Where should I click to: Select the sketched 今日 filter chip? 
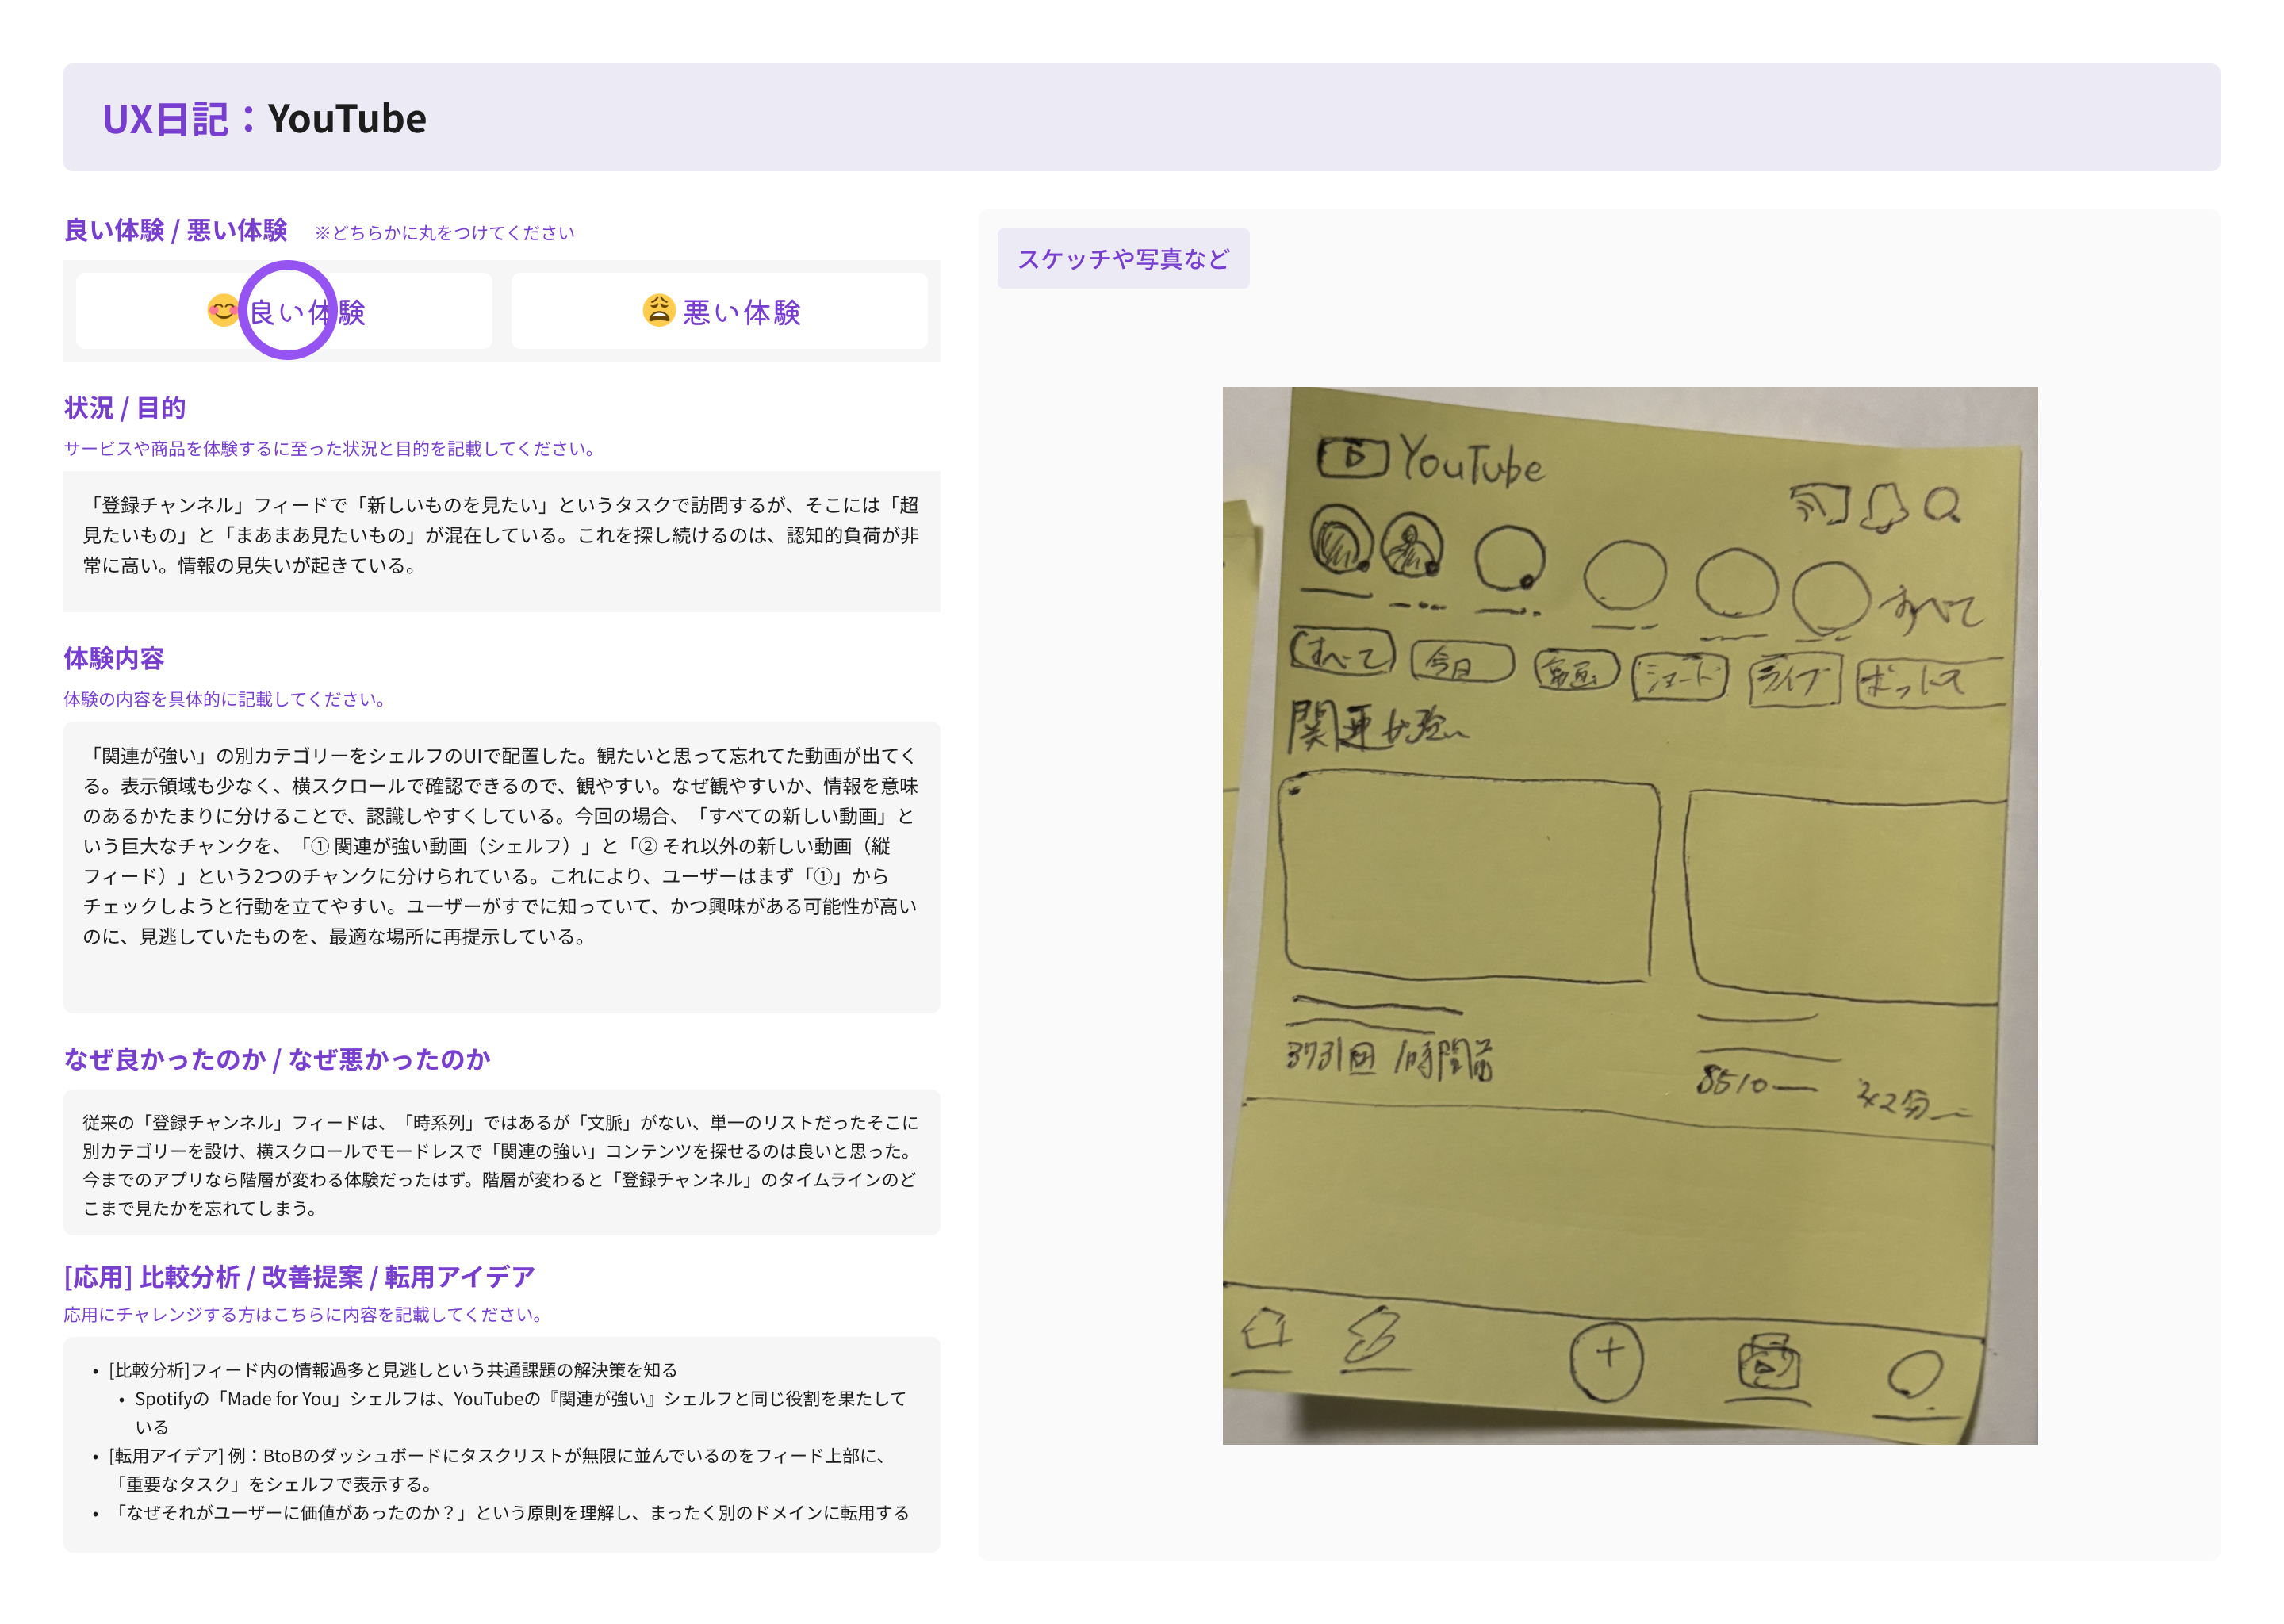tap(1461, 662)
